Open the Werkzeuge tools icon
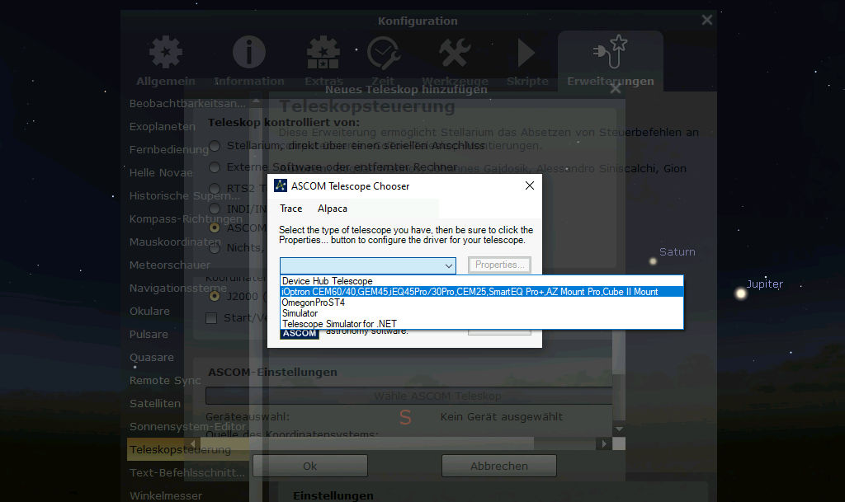 click(455, 54)
